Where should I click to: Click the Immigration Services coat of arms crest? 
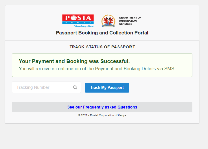click(108, 21)
